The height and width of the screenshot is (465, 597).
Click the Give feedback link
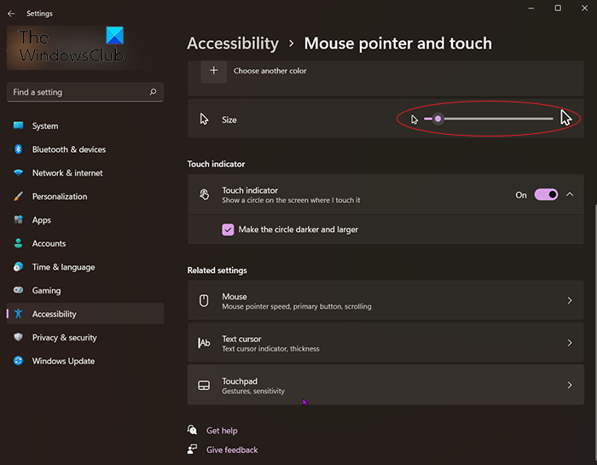[x=231, y=450]
